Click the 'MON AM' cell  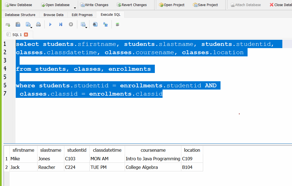tap(107, 159)
